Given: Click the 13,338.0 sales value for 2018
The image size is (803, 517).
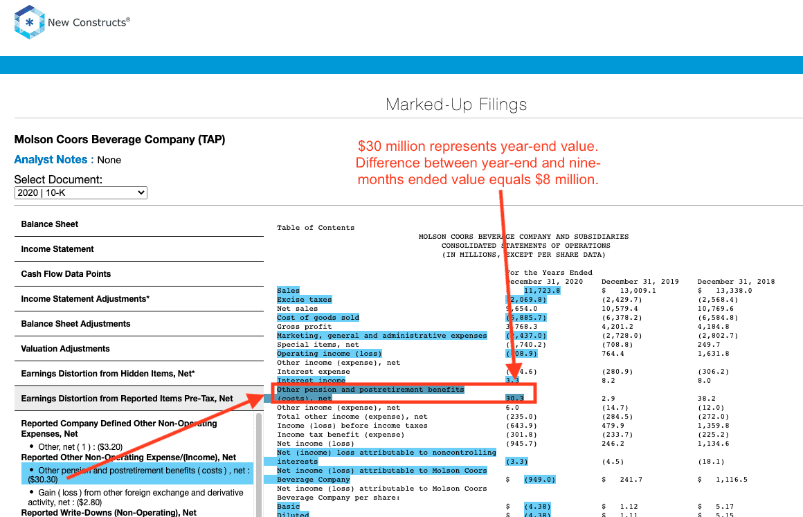Looking at the screenshot, I should coord(734,290).
